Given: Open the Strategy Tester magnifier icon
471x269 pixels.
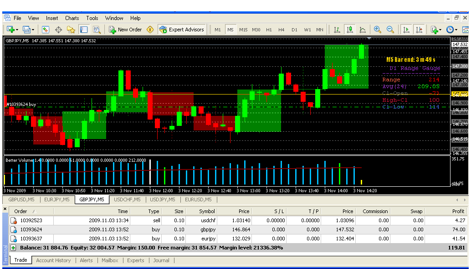Looking at the screenshot, I should coord(97,30).
